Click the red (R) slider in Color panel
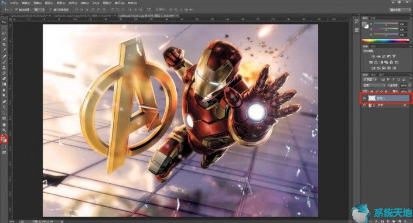The width and height of the screenshot is (413, 223). pyautogui.click(x=386, y=24)
